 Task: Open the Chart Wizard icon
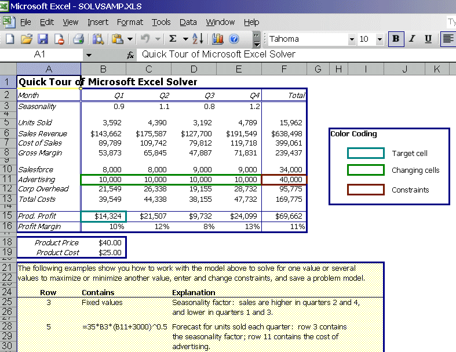coord(218,39)
